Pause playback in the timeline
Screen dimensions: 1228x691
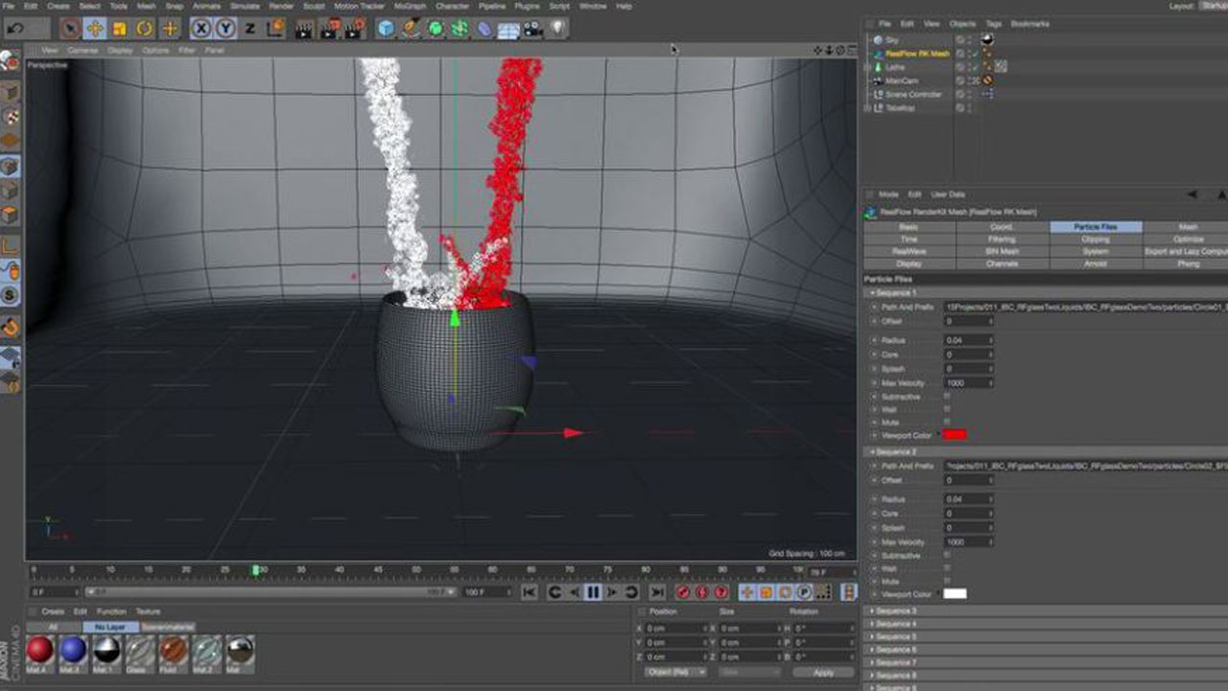point(593,592)
